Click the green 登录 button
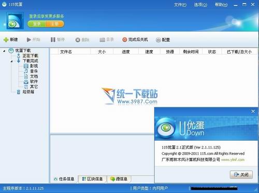Screen dimensions: 259x193 37,24
